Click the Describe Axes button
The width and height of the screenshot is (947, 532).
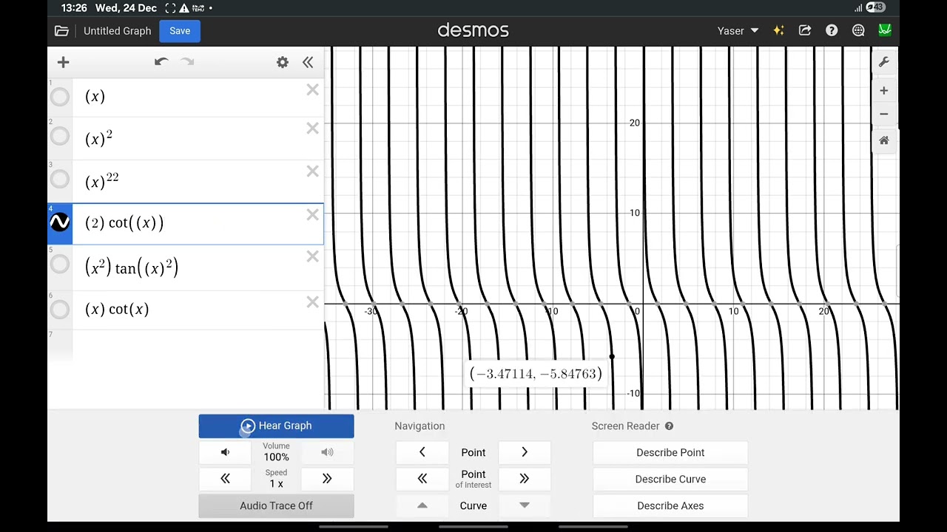670,505
